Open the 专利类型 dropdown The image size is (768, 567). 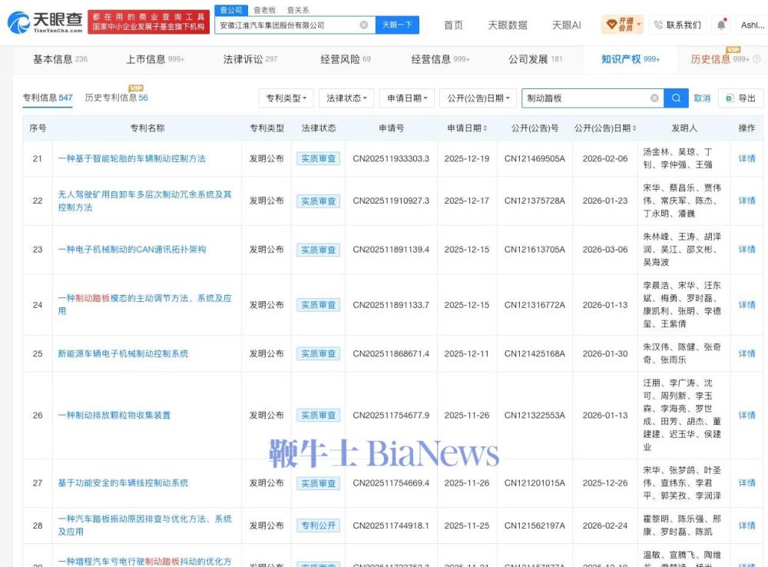286,98
